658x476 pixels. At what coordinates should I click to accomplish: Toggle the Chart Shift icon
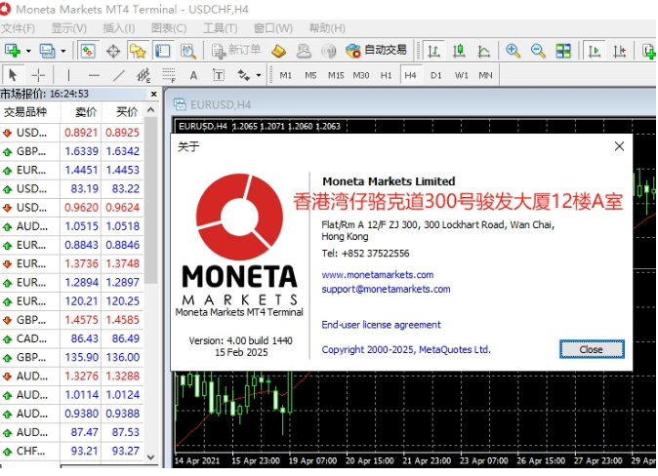coord(619,51)
